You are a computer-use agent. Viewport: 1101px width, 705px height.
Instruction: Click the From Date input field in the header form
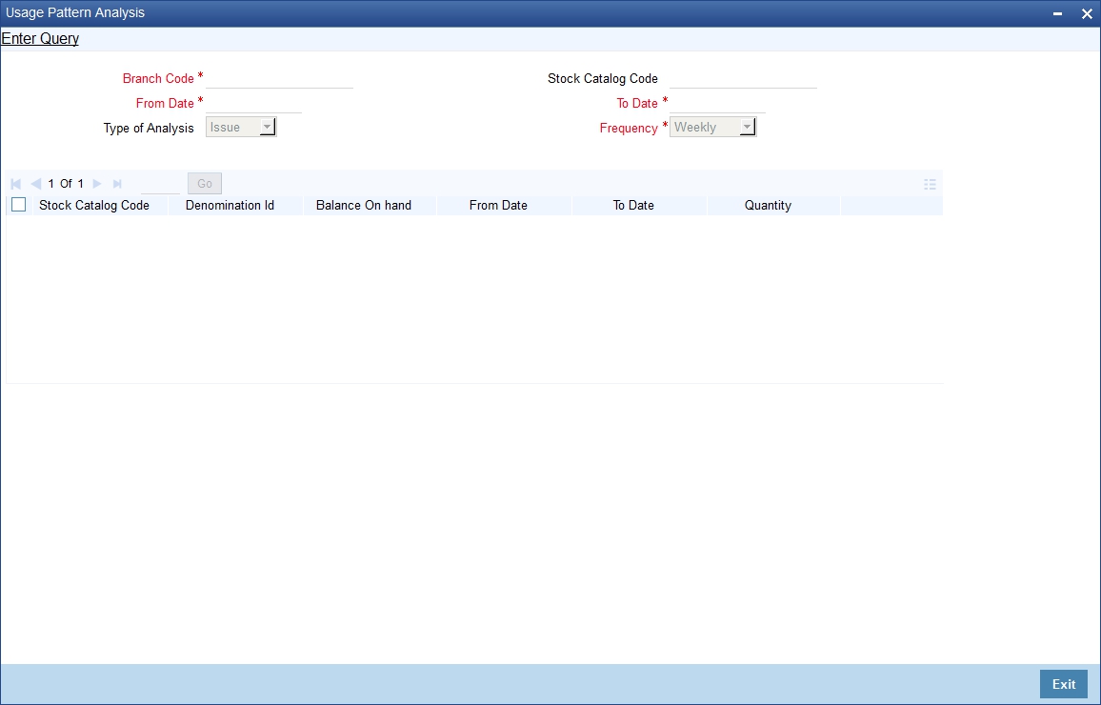tap(253, 103)
